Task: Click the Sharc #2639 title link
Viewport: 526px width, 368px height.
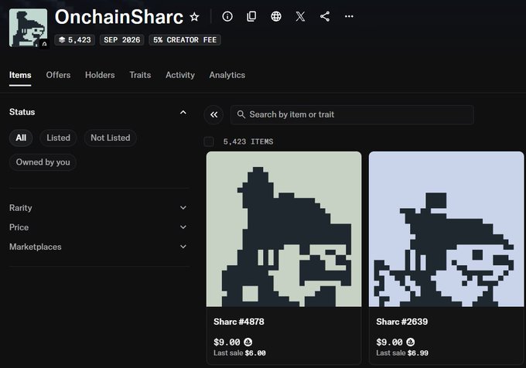Action: [x=402, y=322]
